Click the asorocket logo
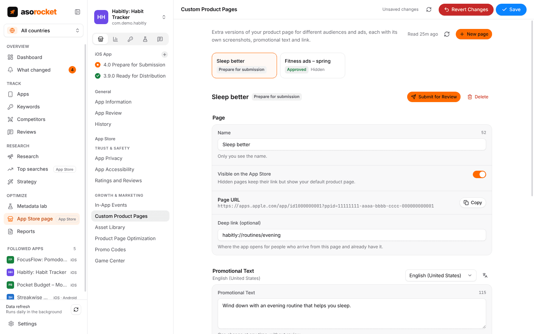 click(32, 12)
